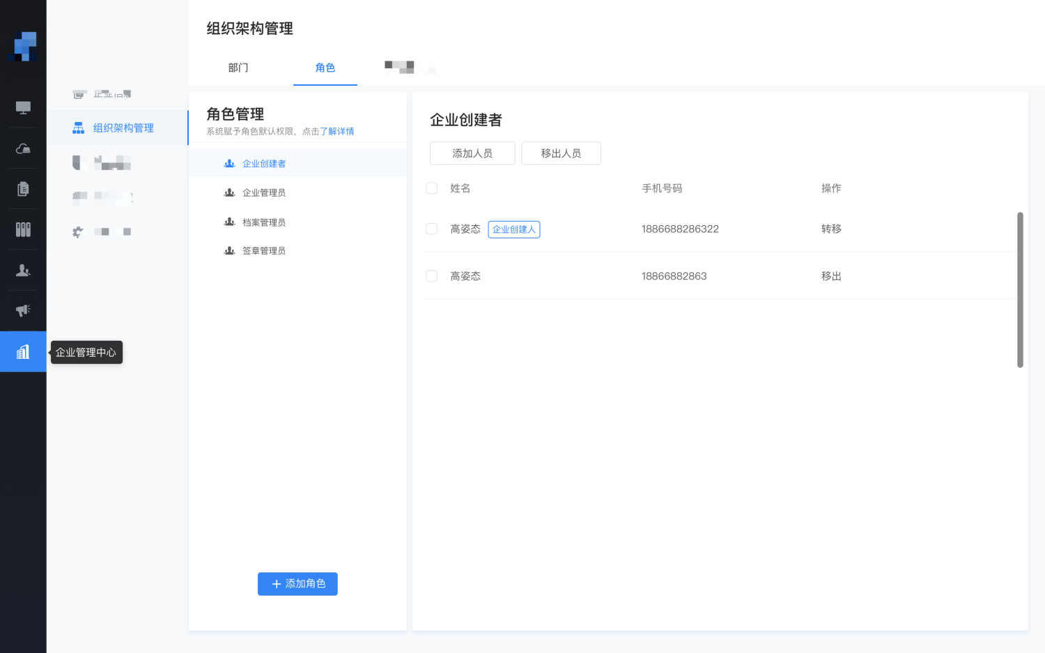Open the cloud drive sidebar icon
The height and width of the screenshot is (653, 1045).
[23, 148]
